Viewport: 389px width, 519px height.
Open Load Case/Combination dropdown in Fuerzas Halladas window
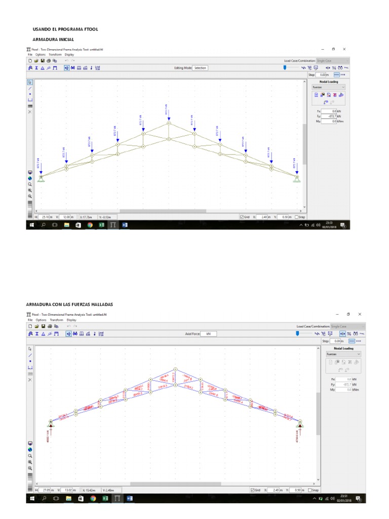click(x=347, y=326)
